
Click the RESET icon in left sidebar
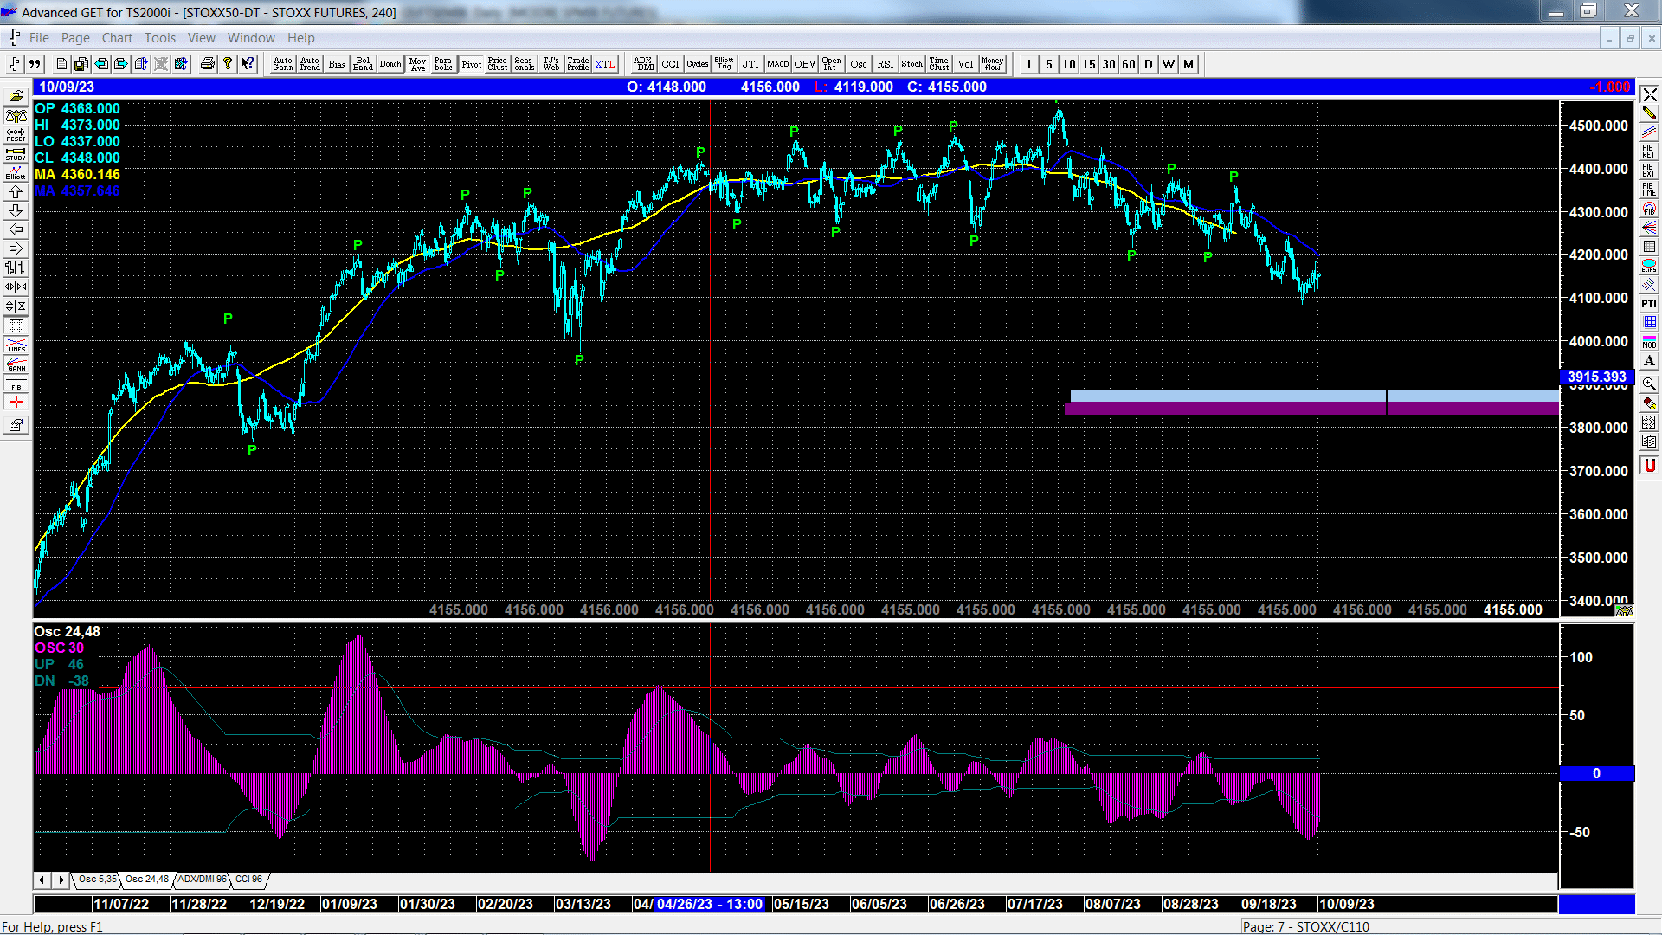16,135
